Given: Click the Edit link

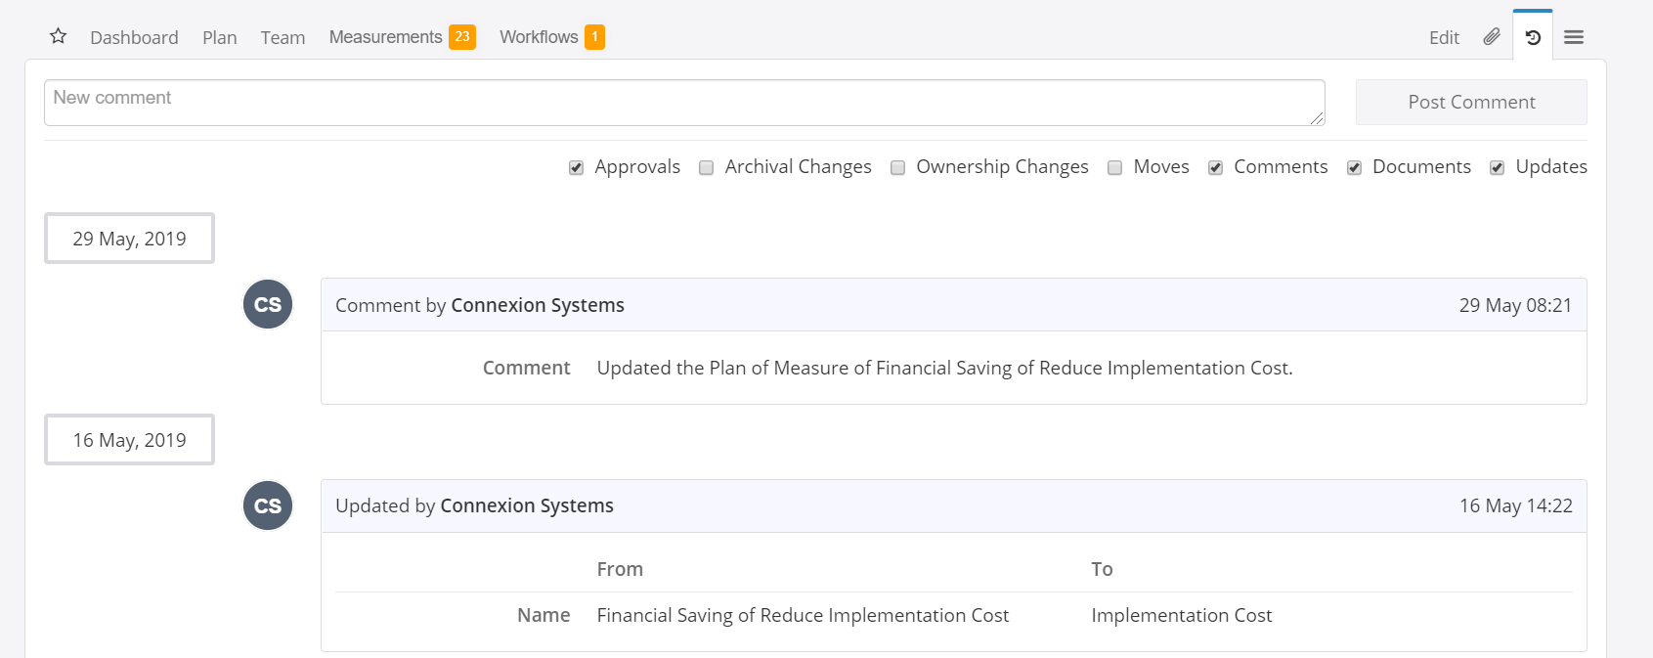Looking at the screenshot, I should pyautogui.click(x=1444, y=37).
